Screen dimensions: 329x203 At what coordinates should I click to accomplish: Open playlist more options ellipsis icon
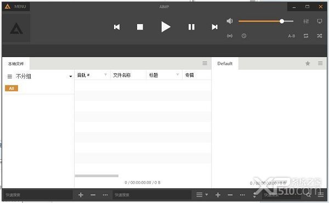pos(242,195)
